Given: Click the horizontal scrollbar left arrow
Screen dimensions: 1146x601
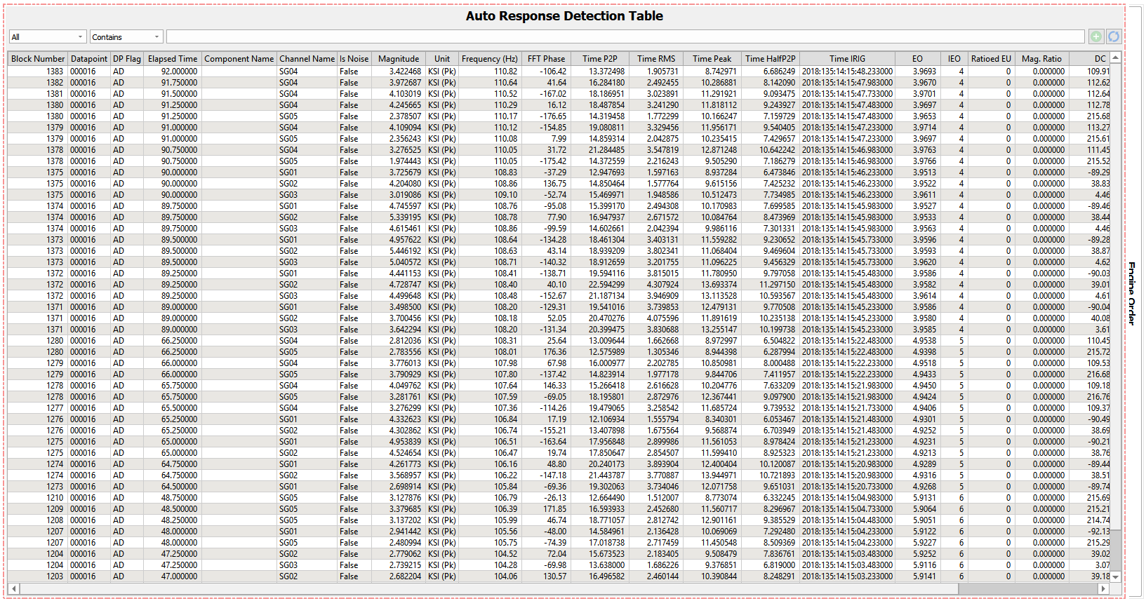Looking at the screenshot, I should pos(14,589).
